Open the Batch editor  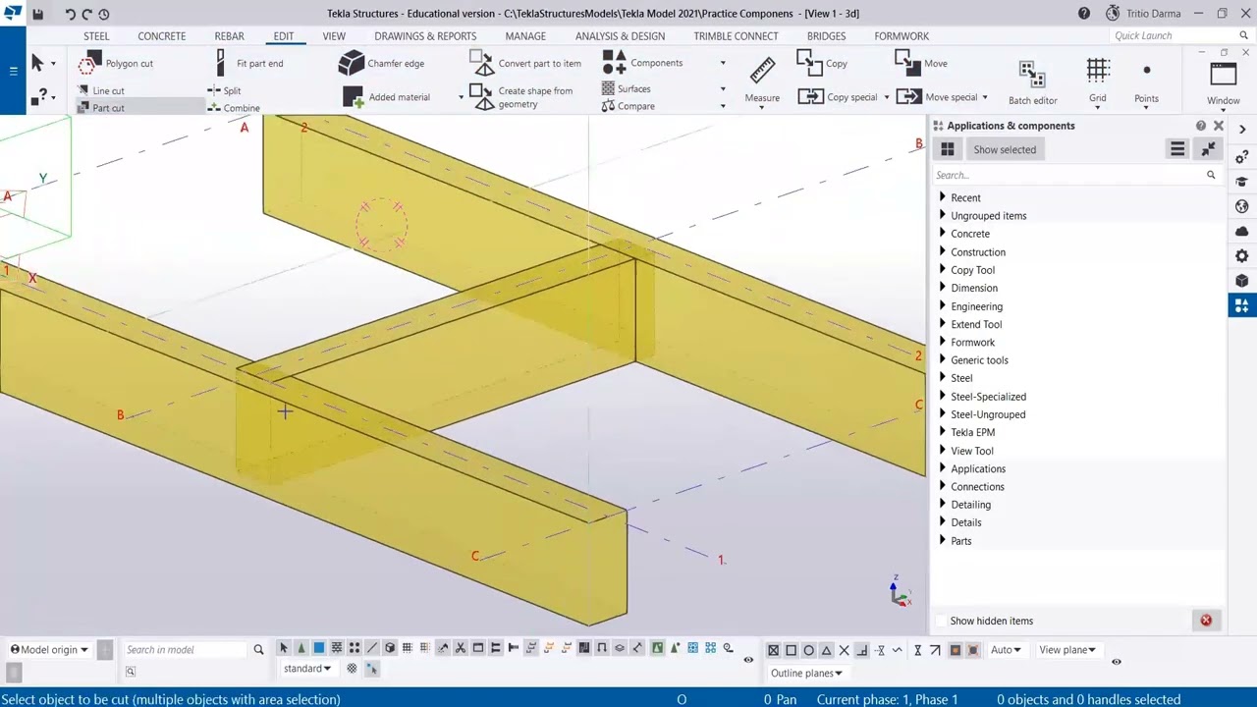(1032, 82)
